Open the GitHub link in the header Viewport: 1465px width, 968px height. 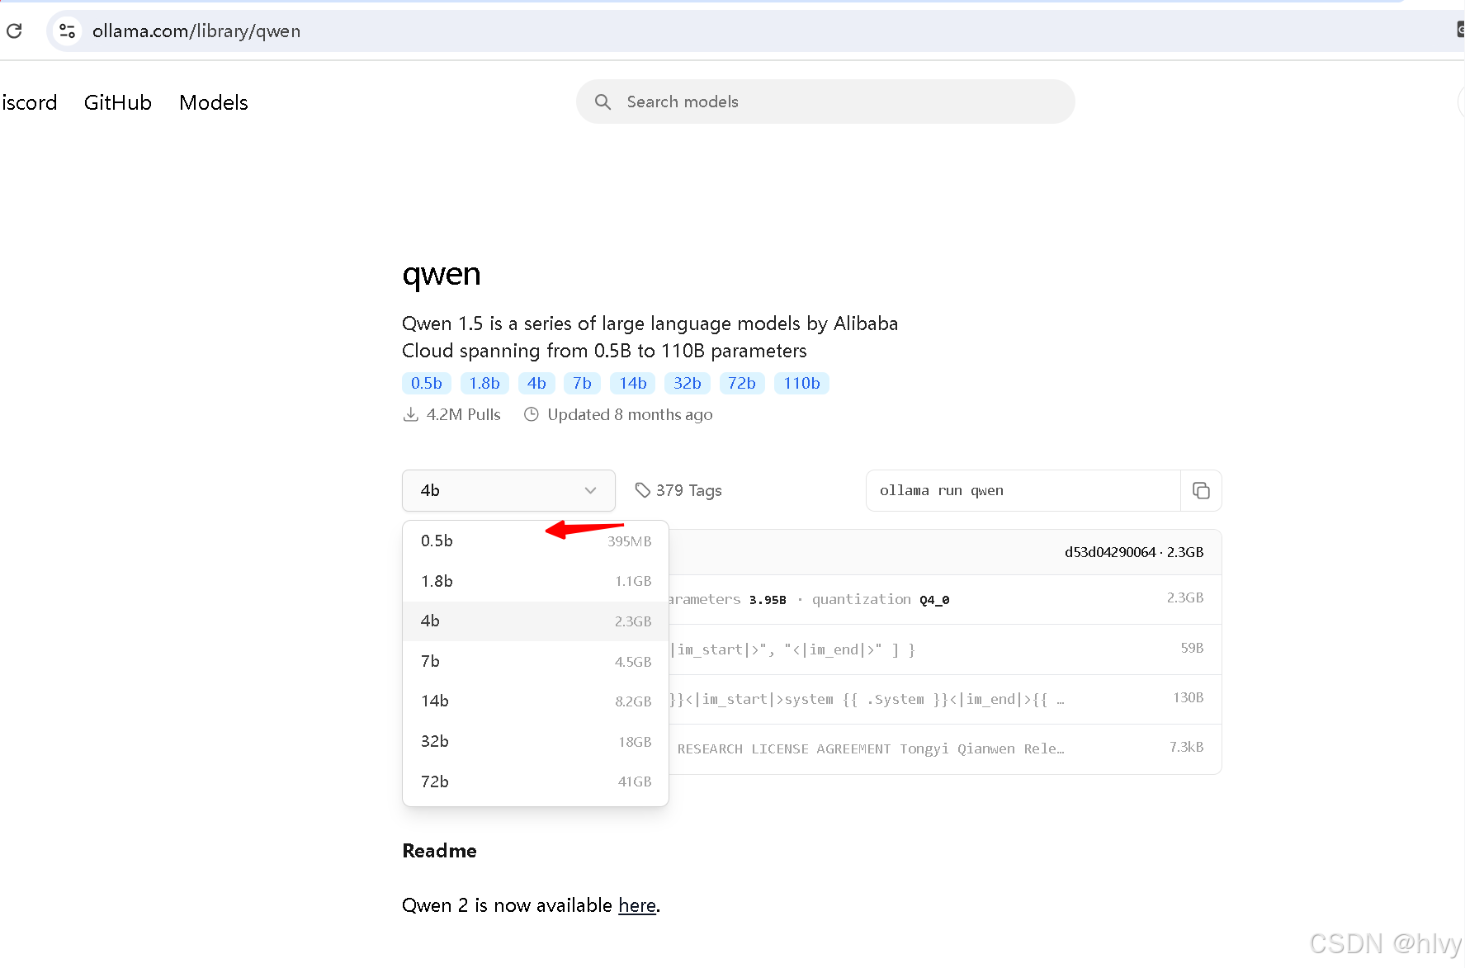coord(118,102)
